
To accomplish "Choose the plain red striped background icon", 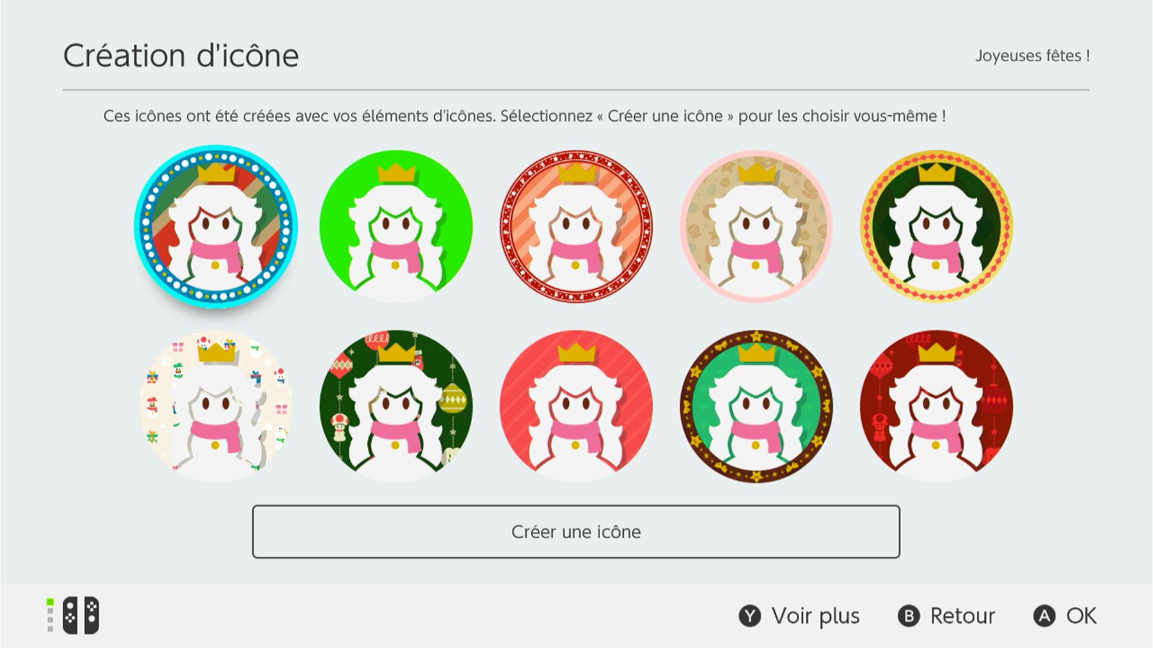I will (x=576, y=406).
